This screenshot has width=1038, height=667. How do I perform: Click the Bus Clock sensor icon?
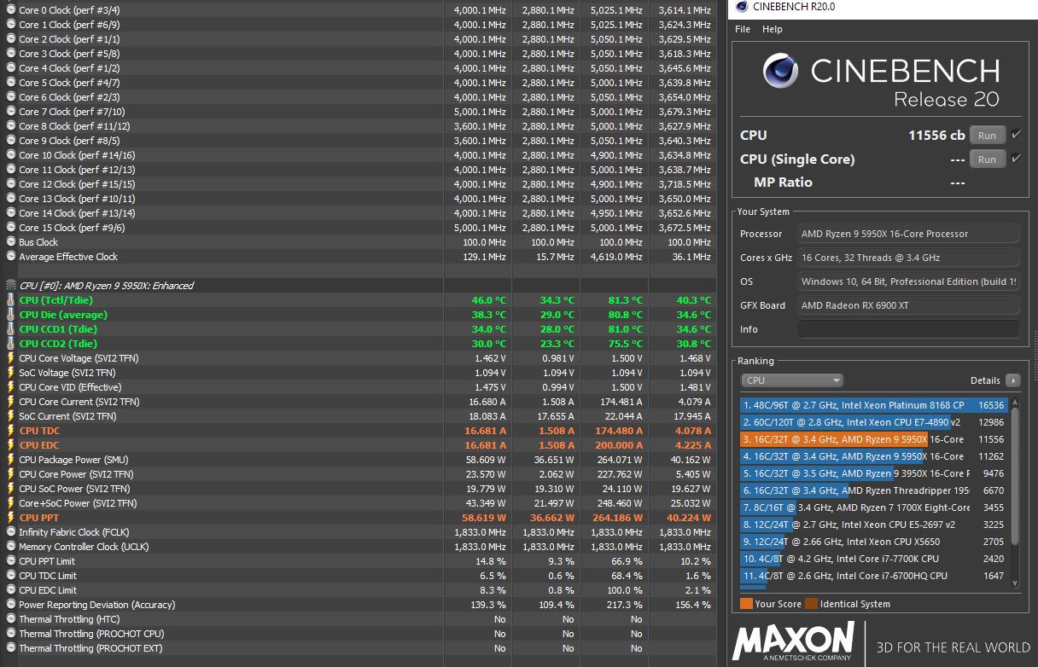[x=11, y=242]
